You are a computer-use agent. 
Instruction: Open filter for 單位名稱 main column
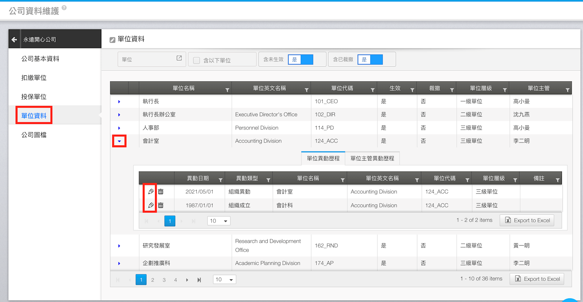pyautogui.click(x=227, y=90)
